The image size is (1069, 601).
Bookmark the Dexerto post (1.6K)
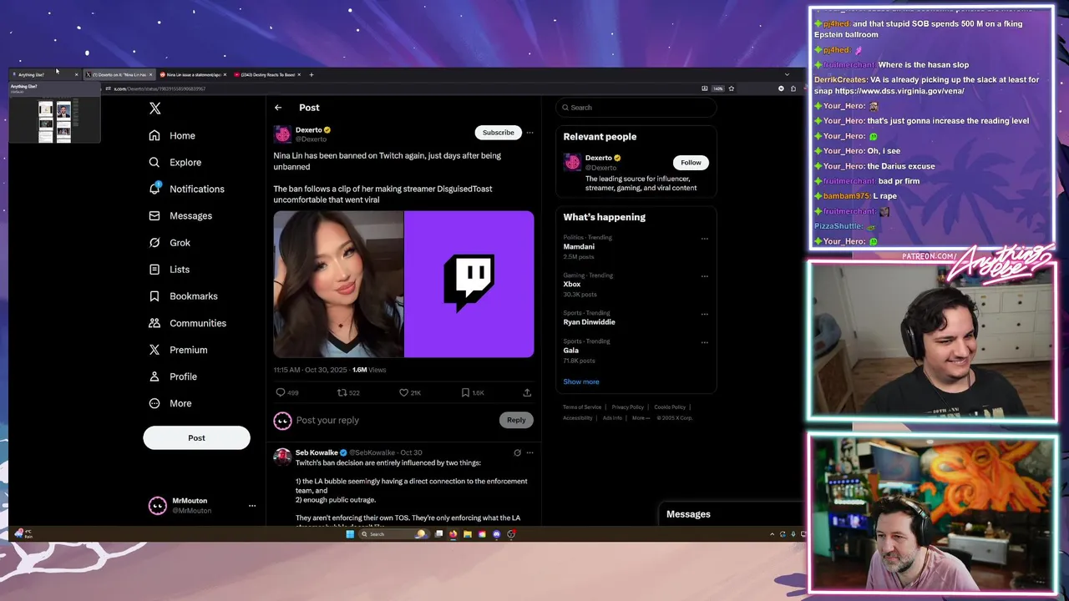point(465,392)
